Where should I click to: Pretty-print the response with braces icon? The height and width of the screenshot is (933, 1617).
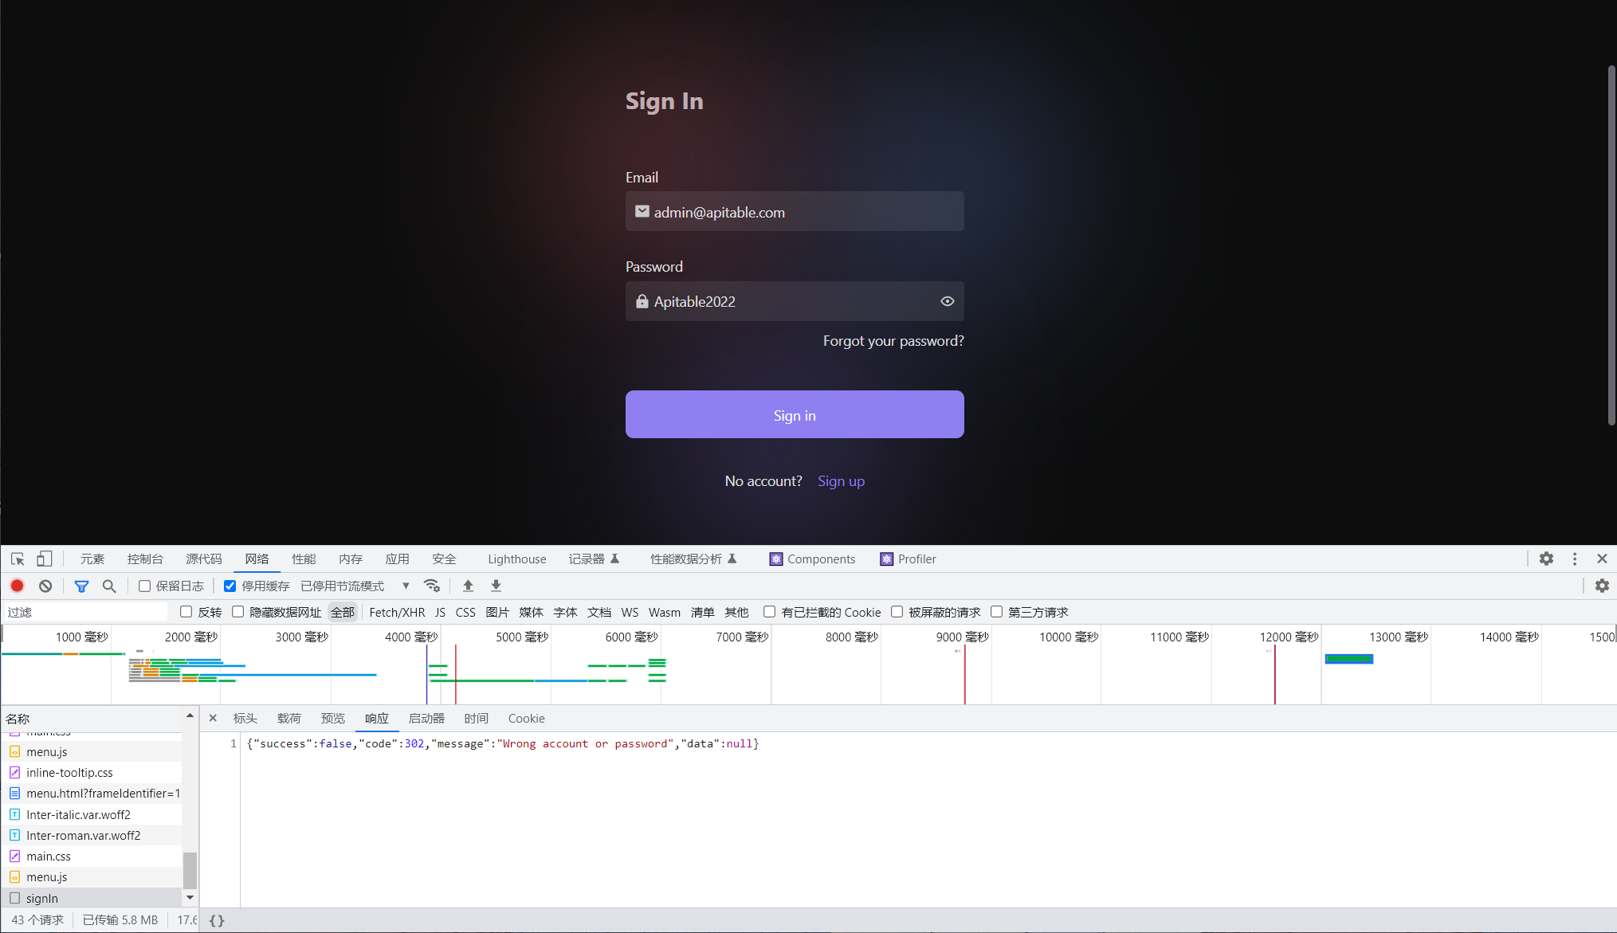coord(216,919)
